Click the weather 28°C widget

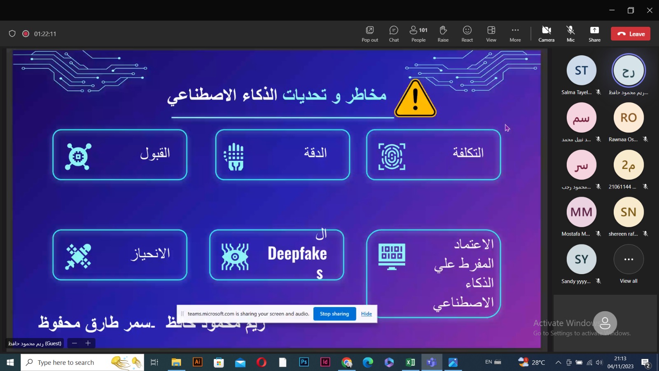click(531, 362)
